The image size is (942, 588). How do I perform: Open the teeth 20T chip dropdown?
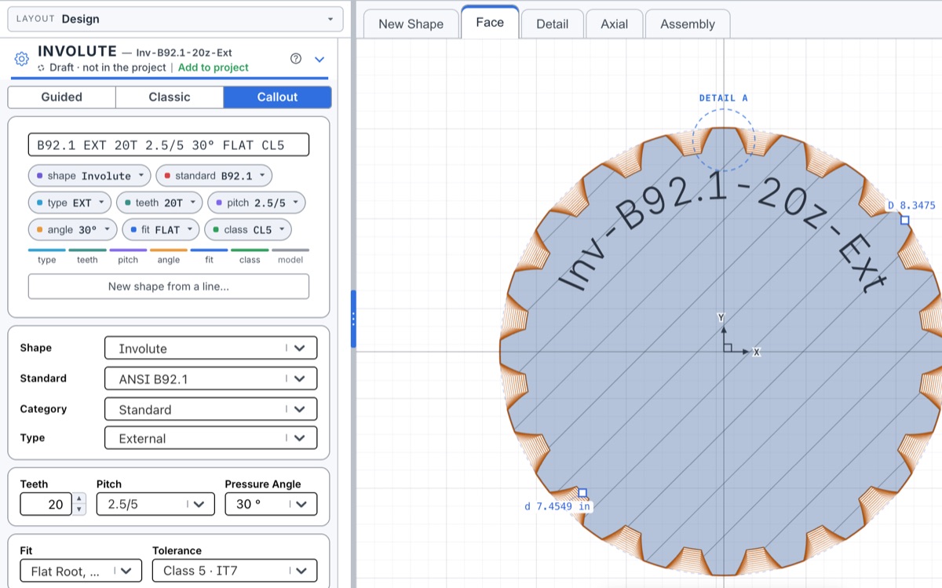coord(159,203)
